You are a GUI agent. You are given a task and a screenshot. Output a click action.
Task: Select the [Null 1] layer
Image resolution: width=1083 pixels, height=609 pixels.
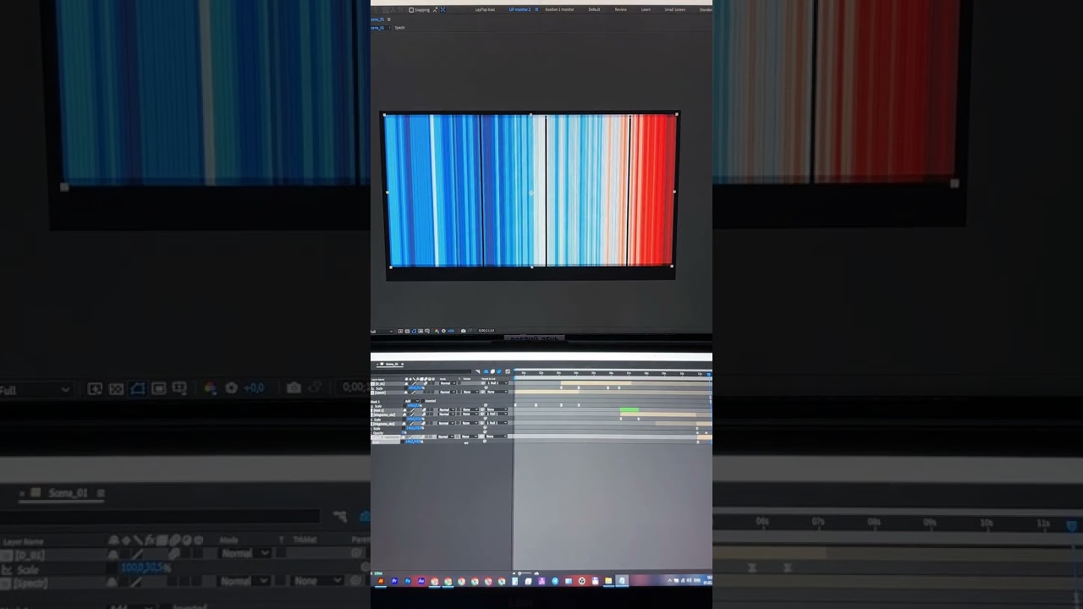(x=380, y=409)
